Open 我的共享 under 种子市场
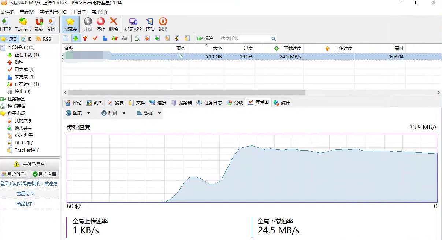 [x=23, y=121]
